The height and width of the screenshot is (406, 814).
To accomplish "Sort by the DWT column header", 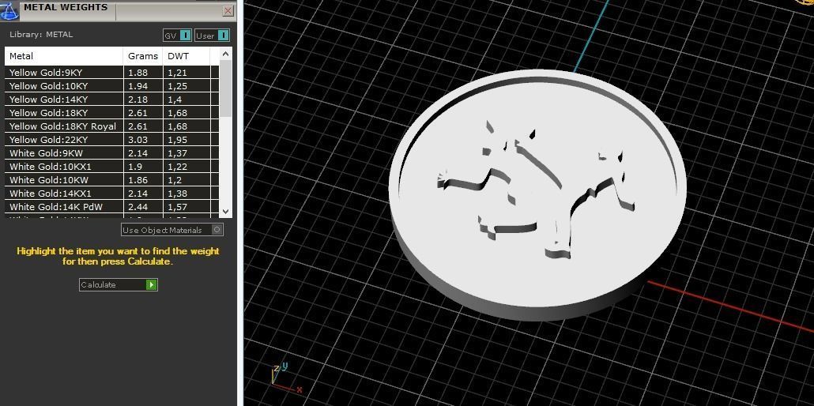I will [x=186, y=56].
